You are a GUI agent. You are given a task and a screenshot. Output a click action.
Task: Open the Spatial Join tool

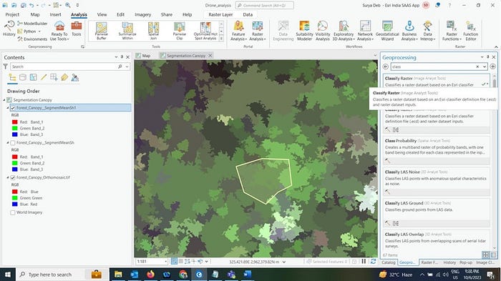(x=153, y=31)
